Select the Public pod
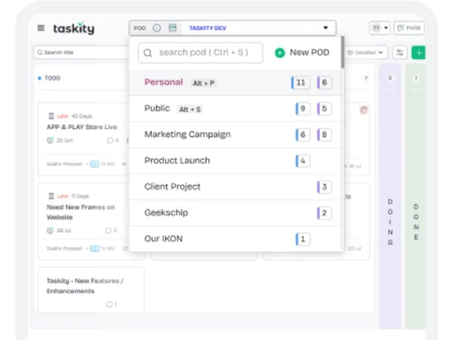 [x=235, y=109]
